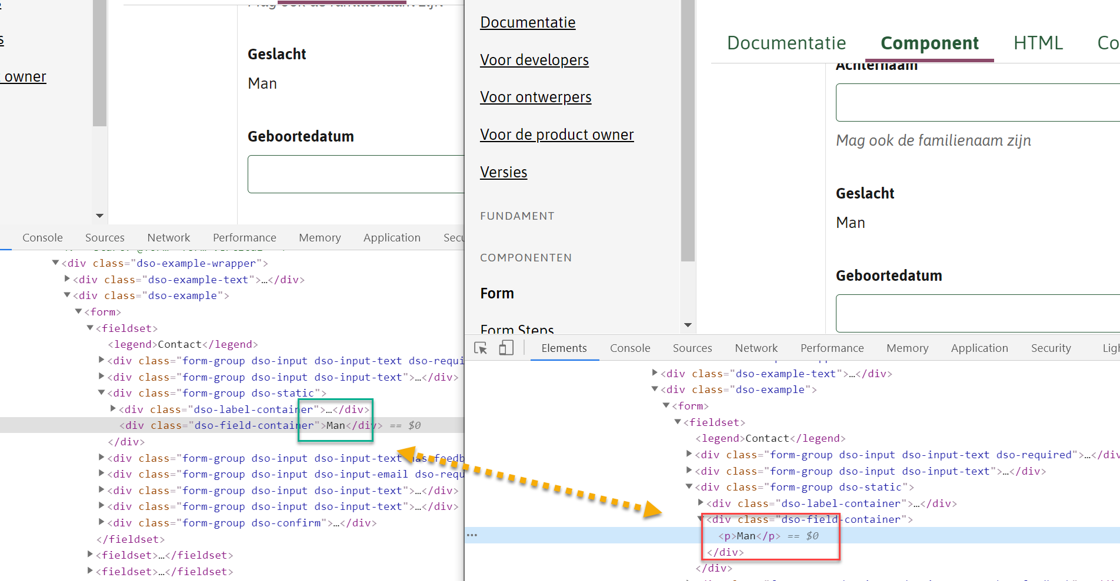The image size is (1120, 581).
Task: Click the Achternaam text input field
Action: click(976, 103)
